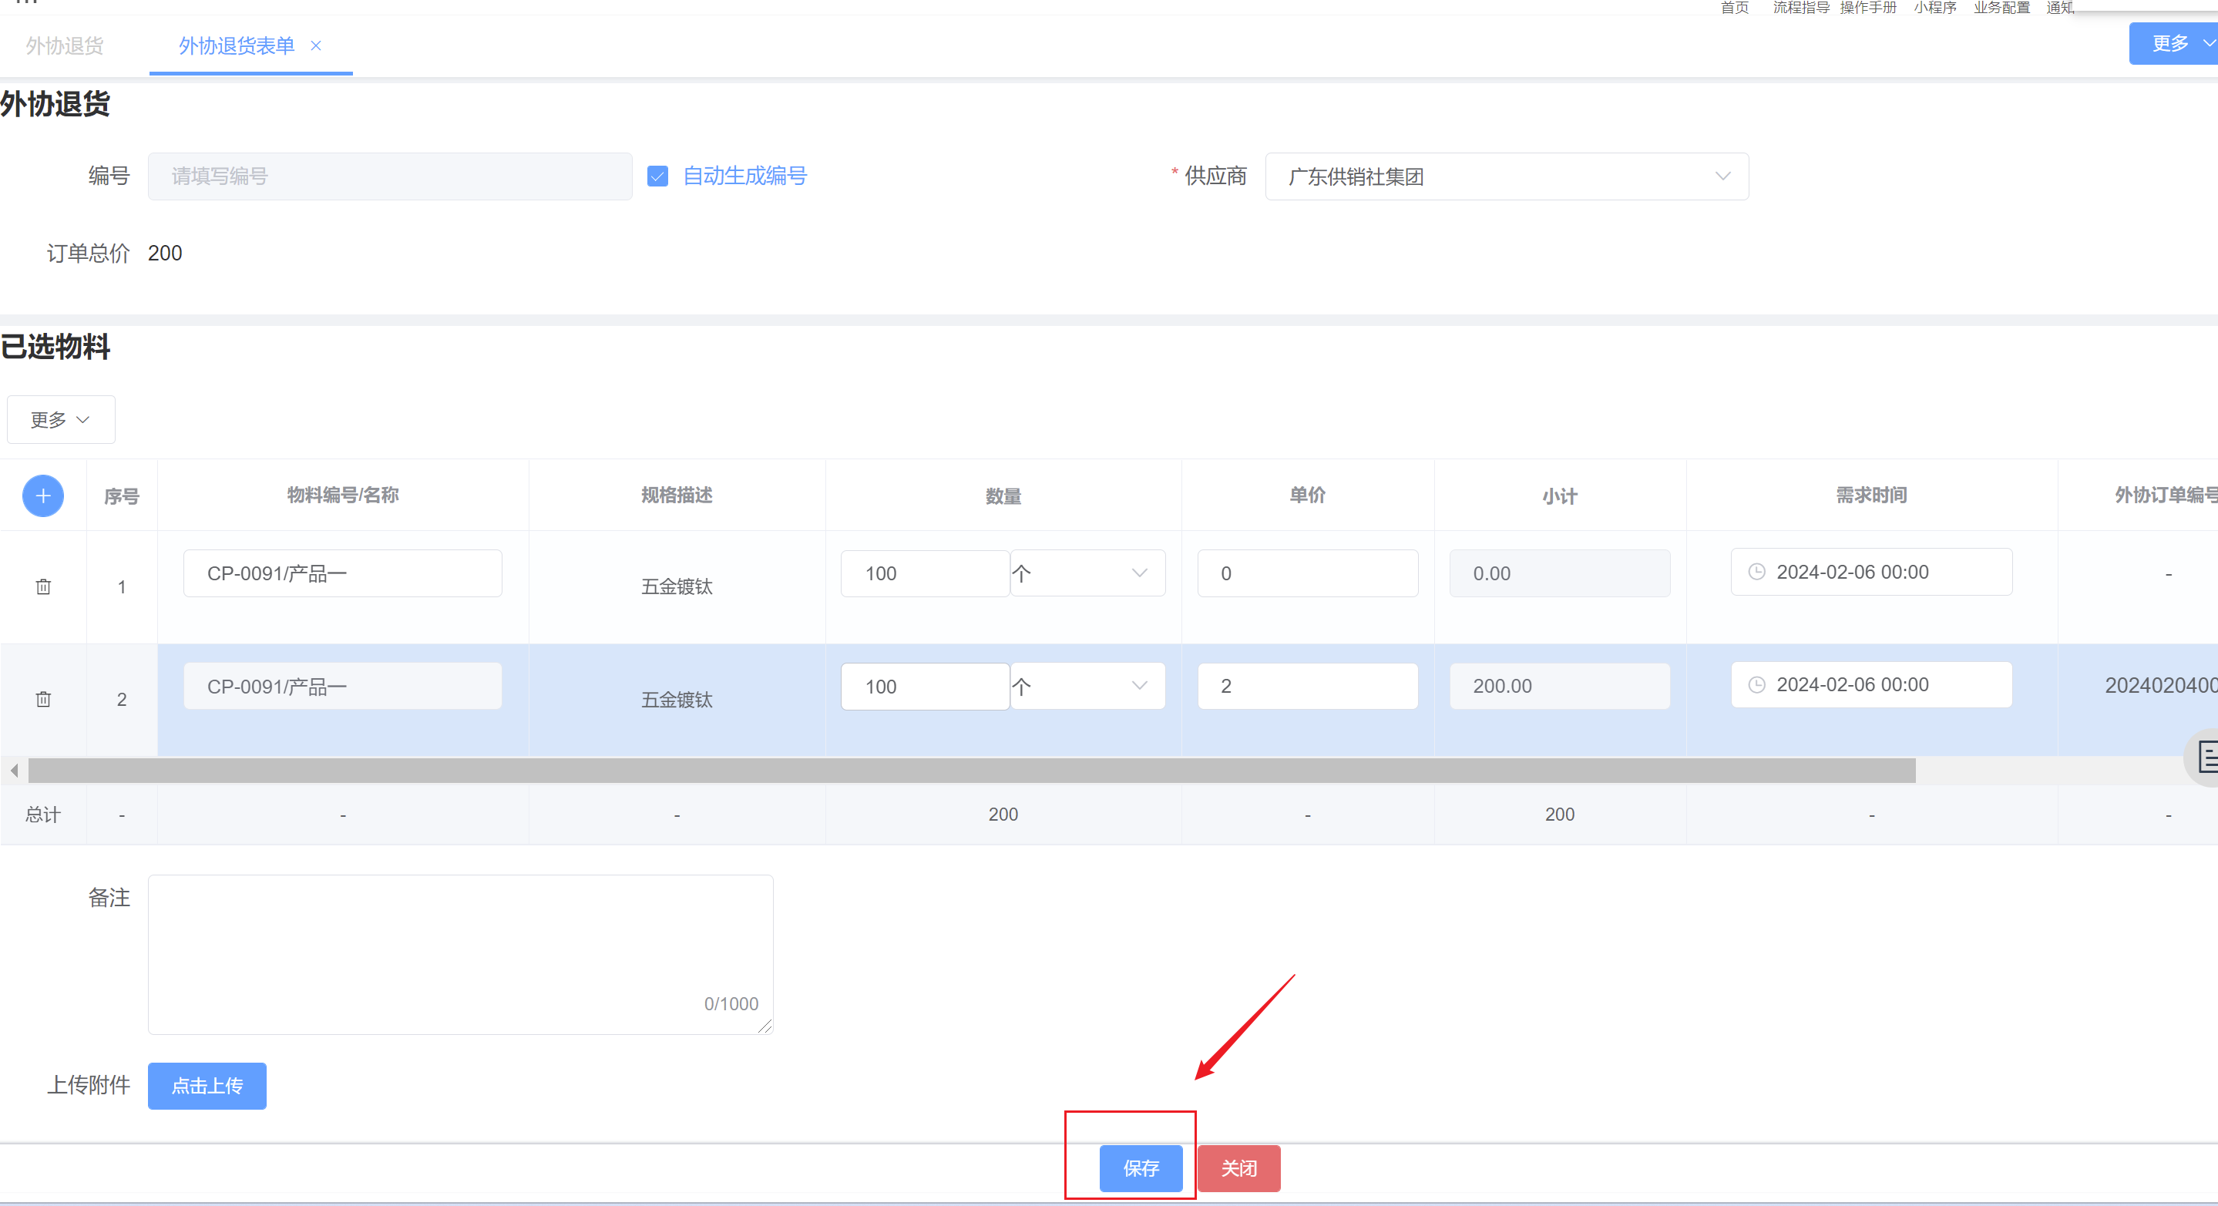Click the blue plus add-row icon

point(43,496)
